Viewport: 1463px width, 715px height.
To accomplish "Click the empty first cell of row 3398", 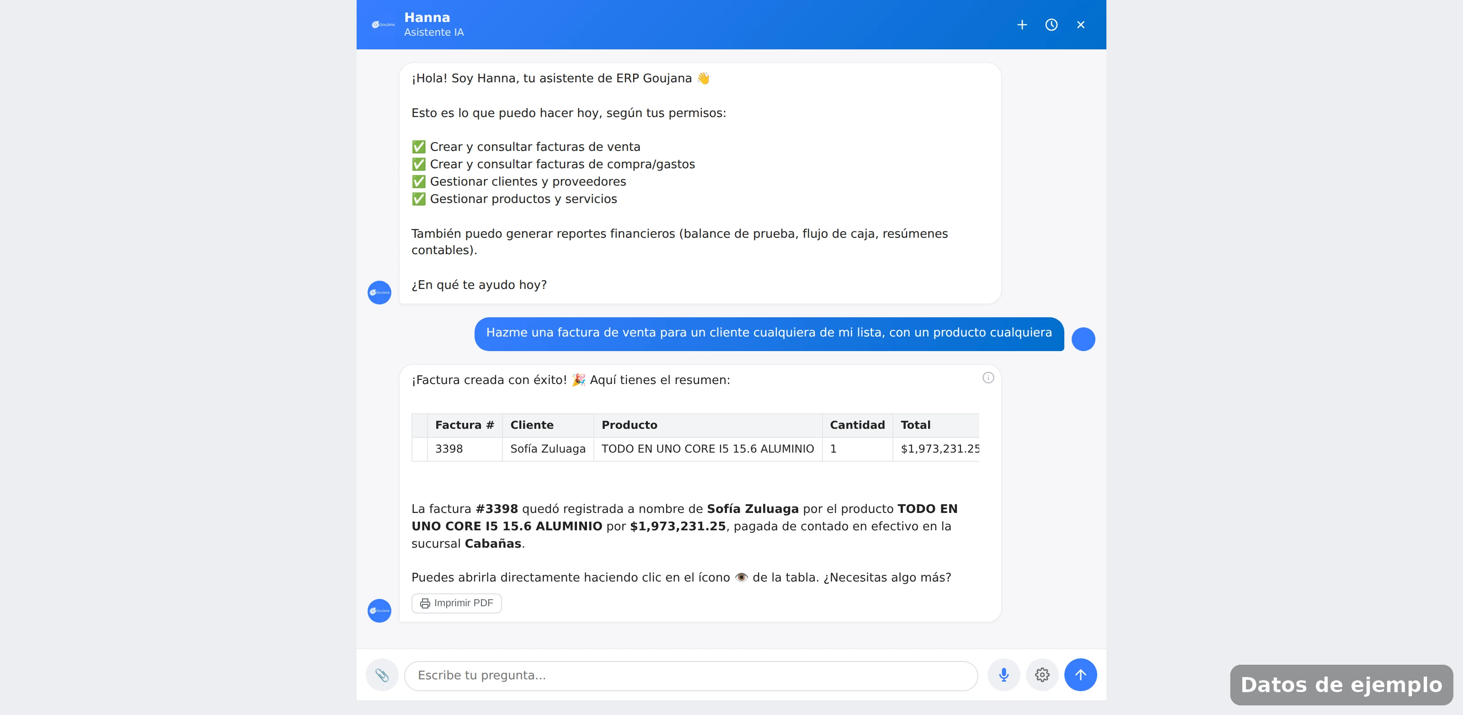I will pyautogui.click(x=420, y=448).
